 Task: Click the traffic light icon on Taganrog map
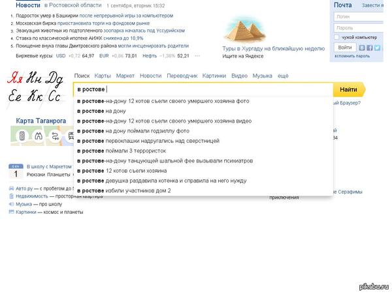[x=21, y=136]
